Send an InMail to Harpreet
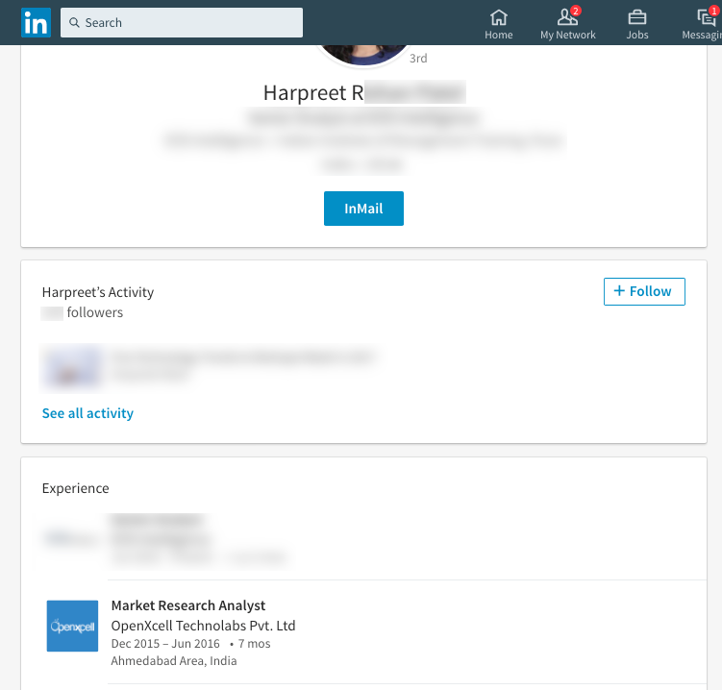Screen dimensions: 722x690 click(363, 209)
